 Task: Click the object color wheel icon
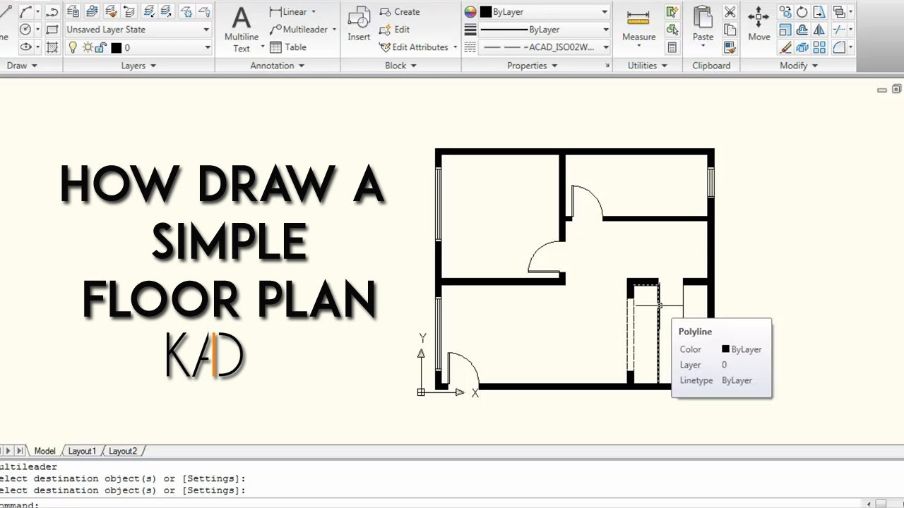click(470, 12)
